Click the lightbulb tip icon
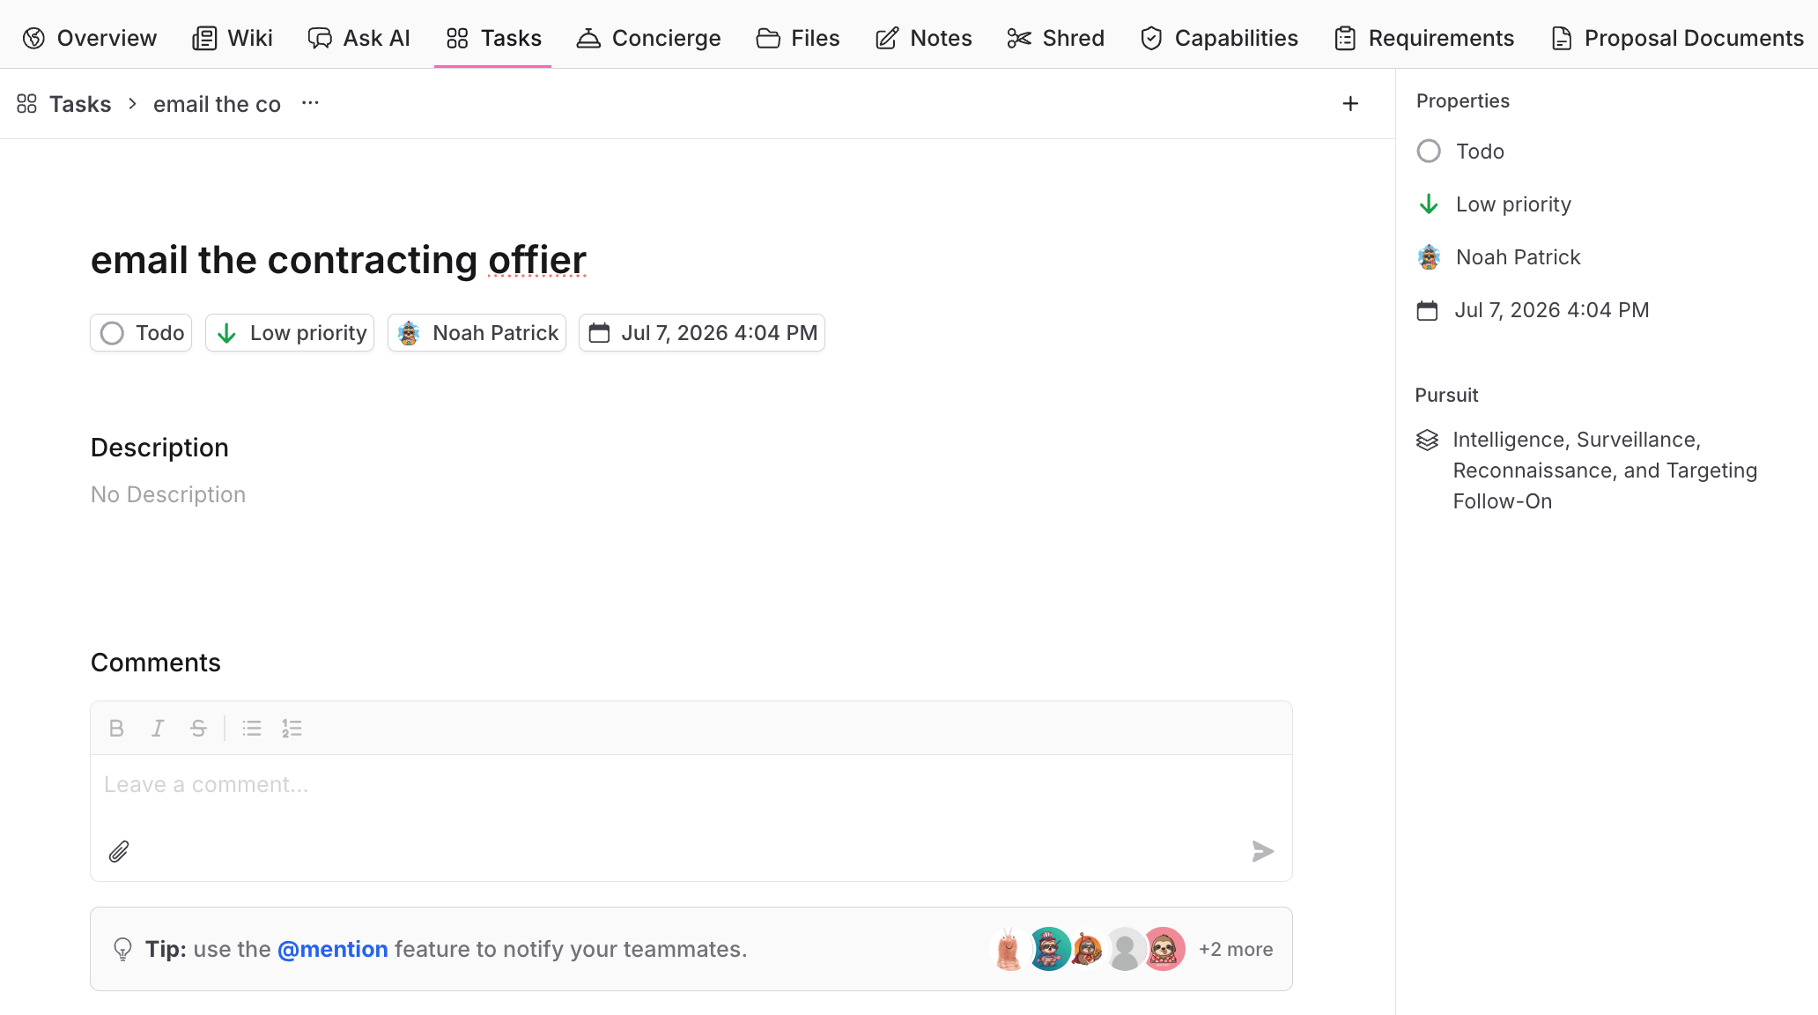1818x1015 pixels. pyautogui.click(x=122, y=949)
